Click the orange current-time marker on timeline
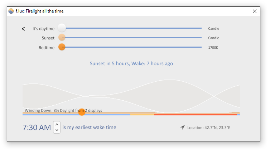Image resolution: width=270 pixels, height=153 pixels. 82,112
